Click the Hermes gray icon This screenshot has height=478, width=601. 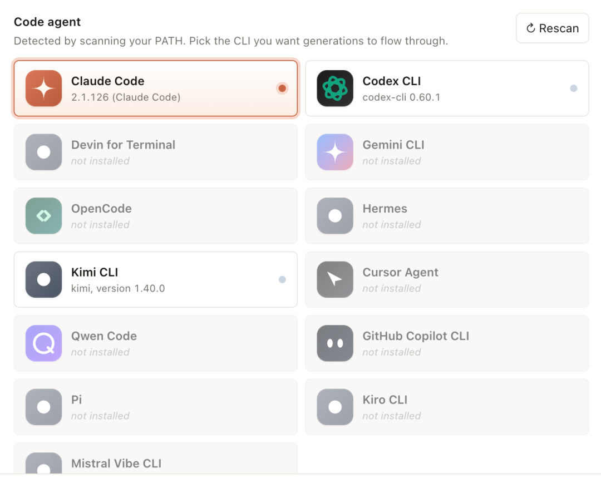(335, 215)
